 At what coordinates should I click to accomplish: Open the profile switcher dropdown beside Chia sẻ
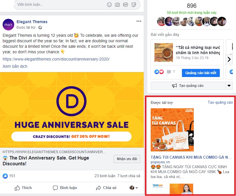pyautogui.click(x=134, y=188)
